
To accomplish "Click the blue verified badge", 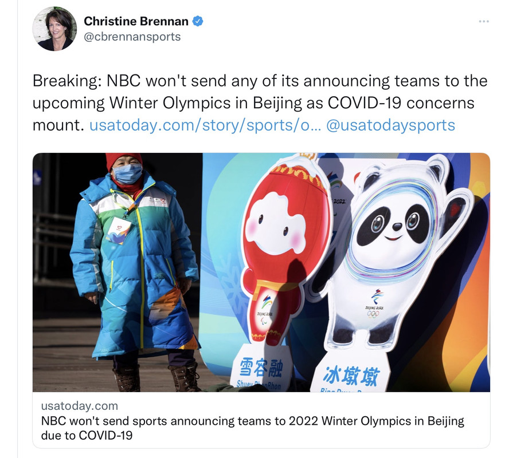I will (x=197, y=21).
